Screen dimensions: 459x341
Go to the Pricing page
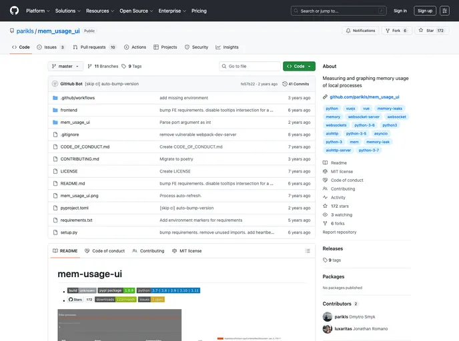coord(199,11)
